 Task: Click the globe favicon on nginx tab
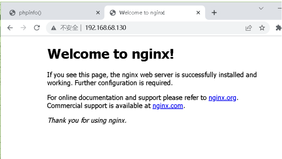click(x=113, y=13)
